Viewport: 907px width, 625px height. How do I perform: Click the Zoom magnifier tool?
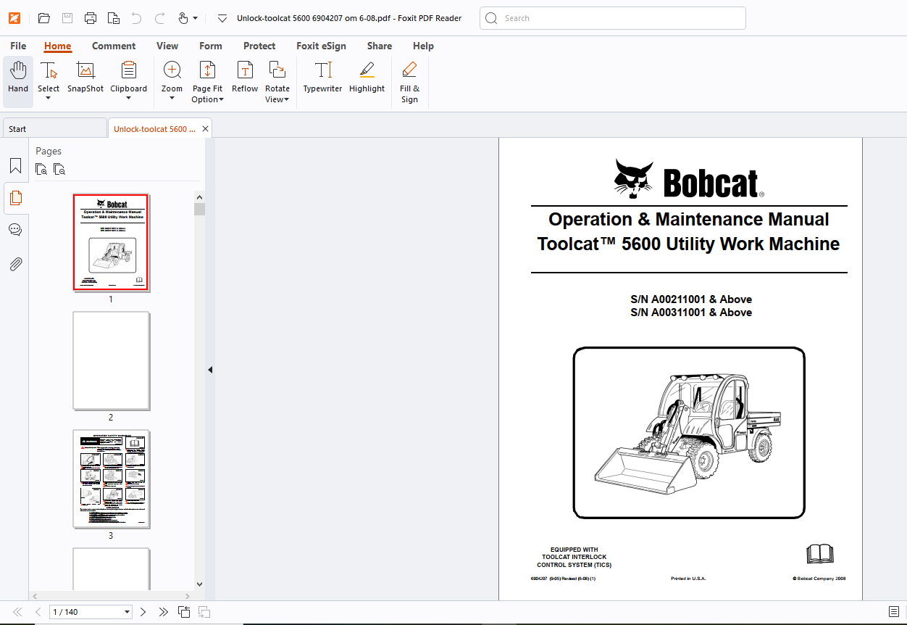(x=172, y=70)
